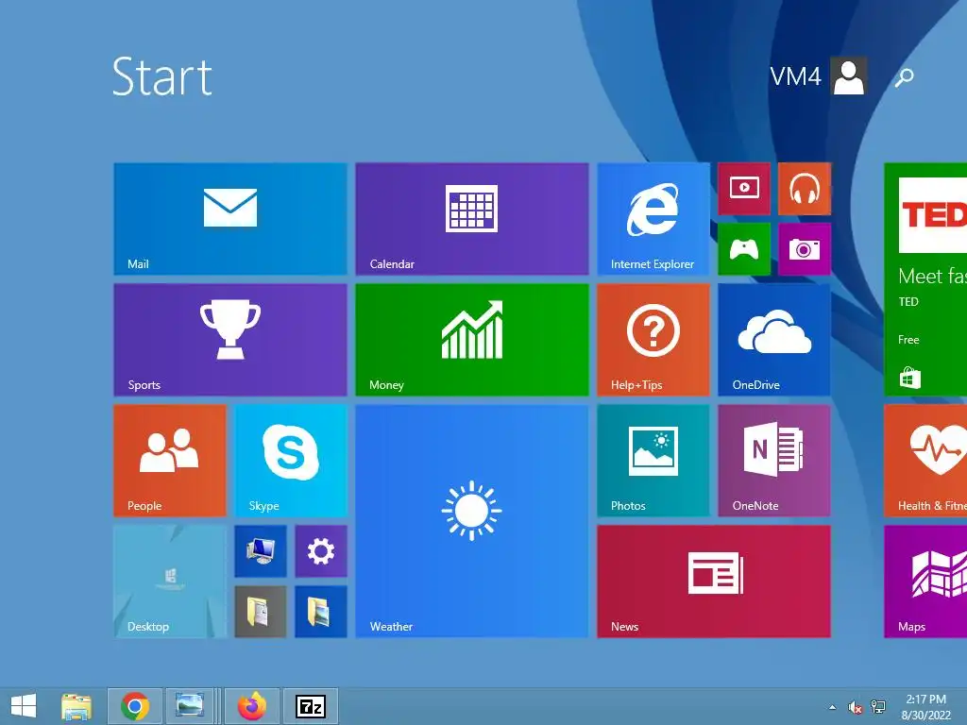The image size is (967, 725).
Task: Open the OneDrive cloud tile
Action: (774, 340)
